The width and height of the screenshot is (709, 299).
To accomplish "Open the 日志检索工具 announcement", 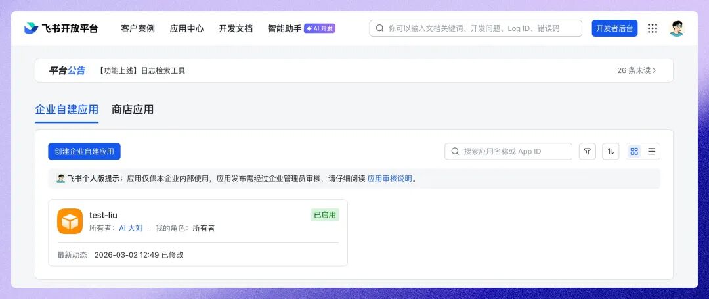I will [x=142, y=70].
